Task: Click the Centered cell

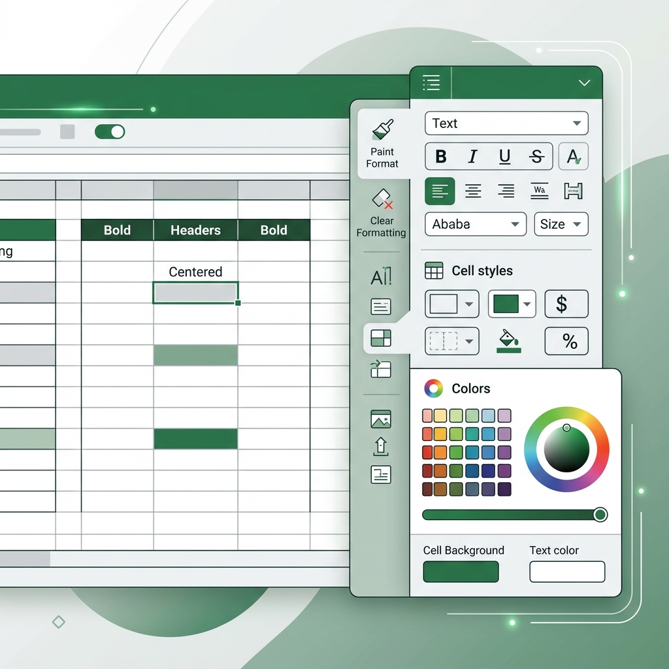Action: [195, 272]
